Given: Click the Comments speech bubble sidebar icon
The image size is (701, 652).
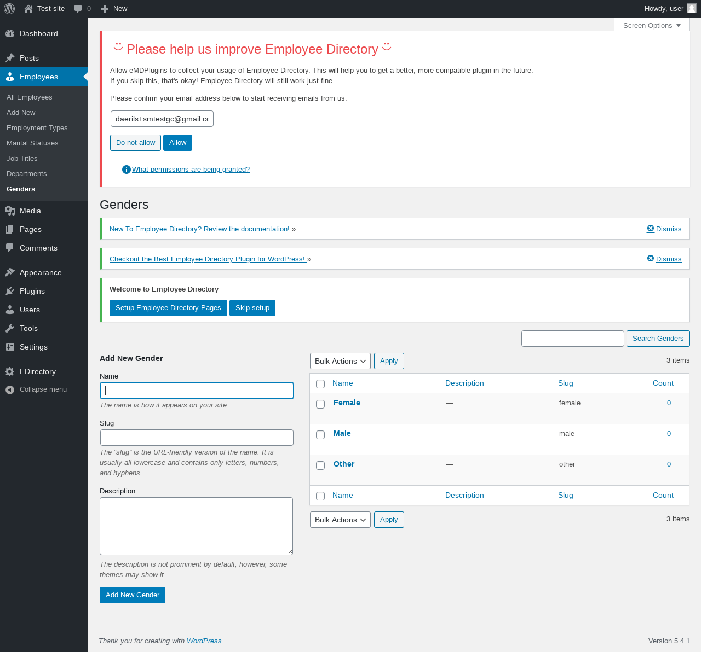Looking at the screenshot, I should [10, 248].
